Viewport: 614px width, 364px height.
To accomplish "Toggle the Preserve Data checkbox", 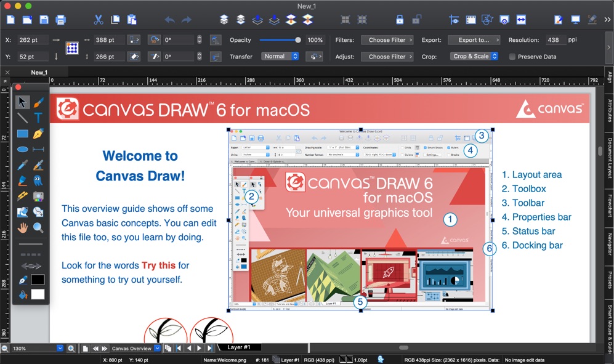I will point(512,57).
